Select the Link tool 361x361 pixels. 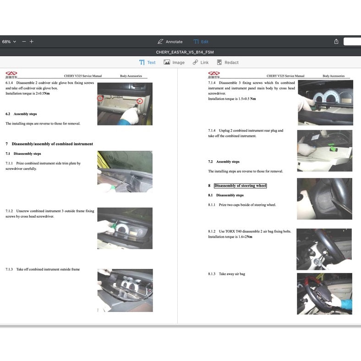click(x=201, y=62)
